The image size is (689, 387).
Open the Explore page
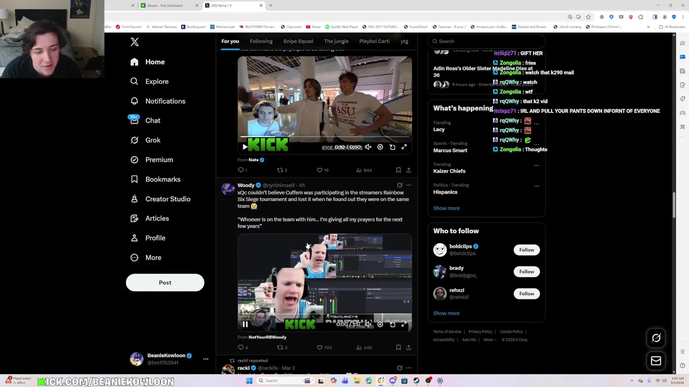pos(149,82)
